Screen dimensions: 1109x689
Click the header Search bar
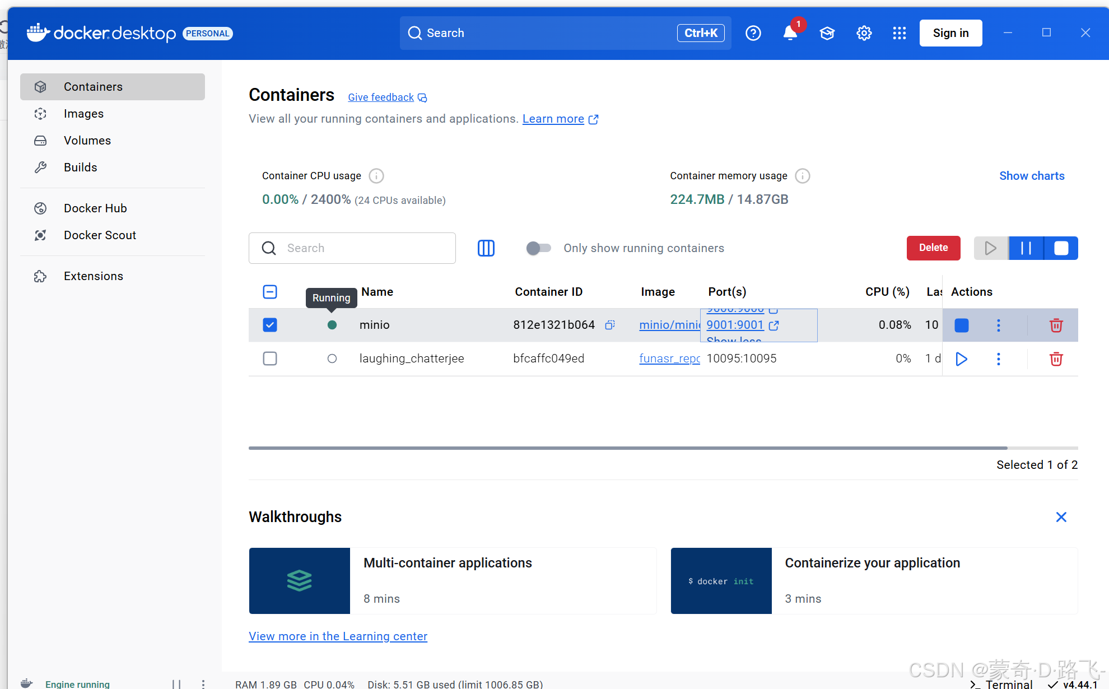[565, 33]
